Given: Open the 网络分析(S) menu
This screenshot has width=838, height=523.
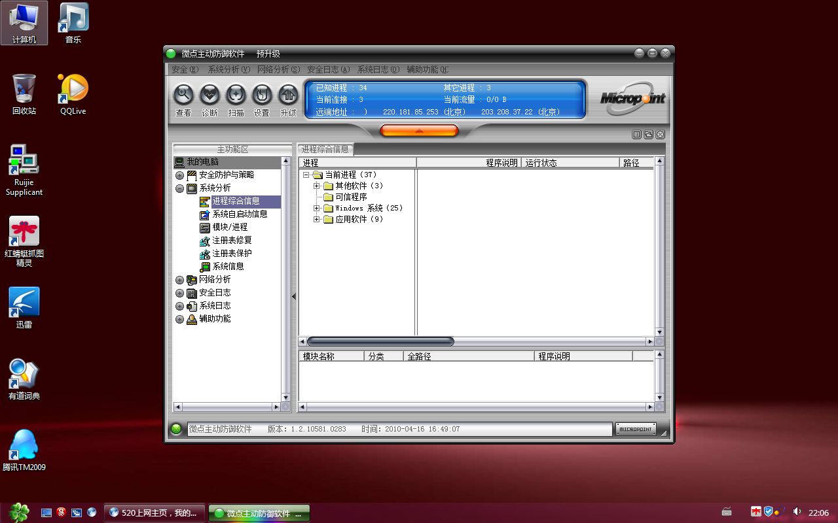Looking at the screenshot, I should [x=278, y=69].
